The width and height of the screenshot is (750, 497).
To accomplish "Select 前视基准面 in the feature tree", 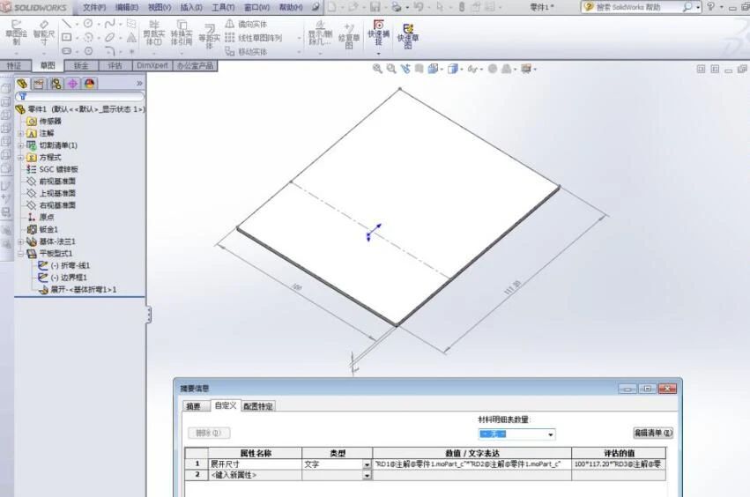I will click(x=57, y=182).
